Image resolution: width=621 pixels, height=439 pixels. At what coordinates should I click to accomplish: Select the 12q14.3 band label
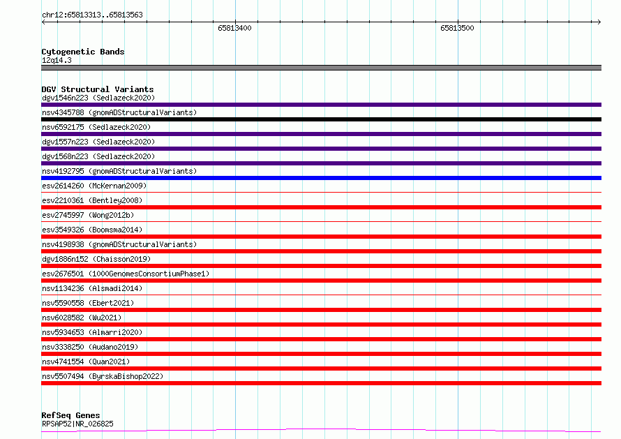click(x=57, y=60)
